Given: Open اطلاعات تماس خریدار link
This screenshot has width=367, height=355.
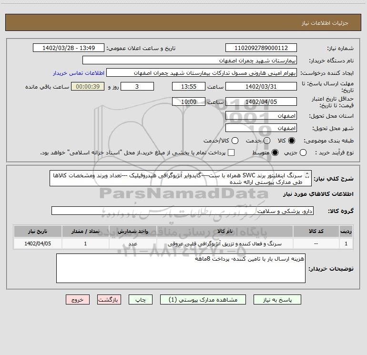Looking at the screenshot, I should [79, 73].
